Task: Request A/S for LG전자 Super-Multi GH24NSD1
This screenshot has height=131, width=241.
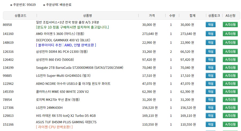Action: (x=230, y=76)
